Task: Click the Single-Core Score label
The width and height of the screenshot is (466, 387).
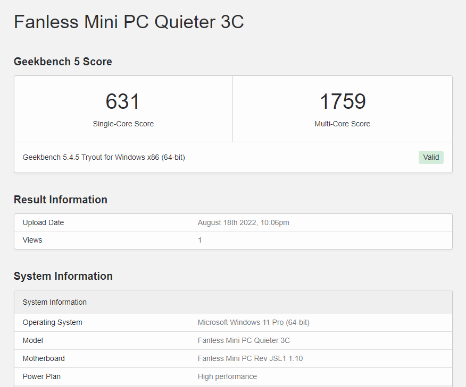Action: click(x=123, y=124)
